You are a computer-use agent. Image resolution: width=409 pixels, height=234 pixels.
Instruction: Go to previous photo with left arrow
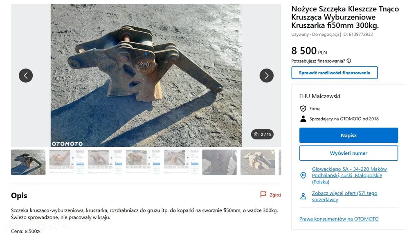coord(26,76)
